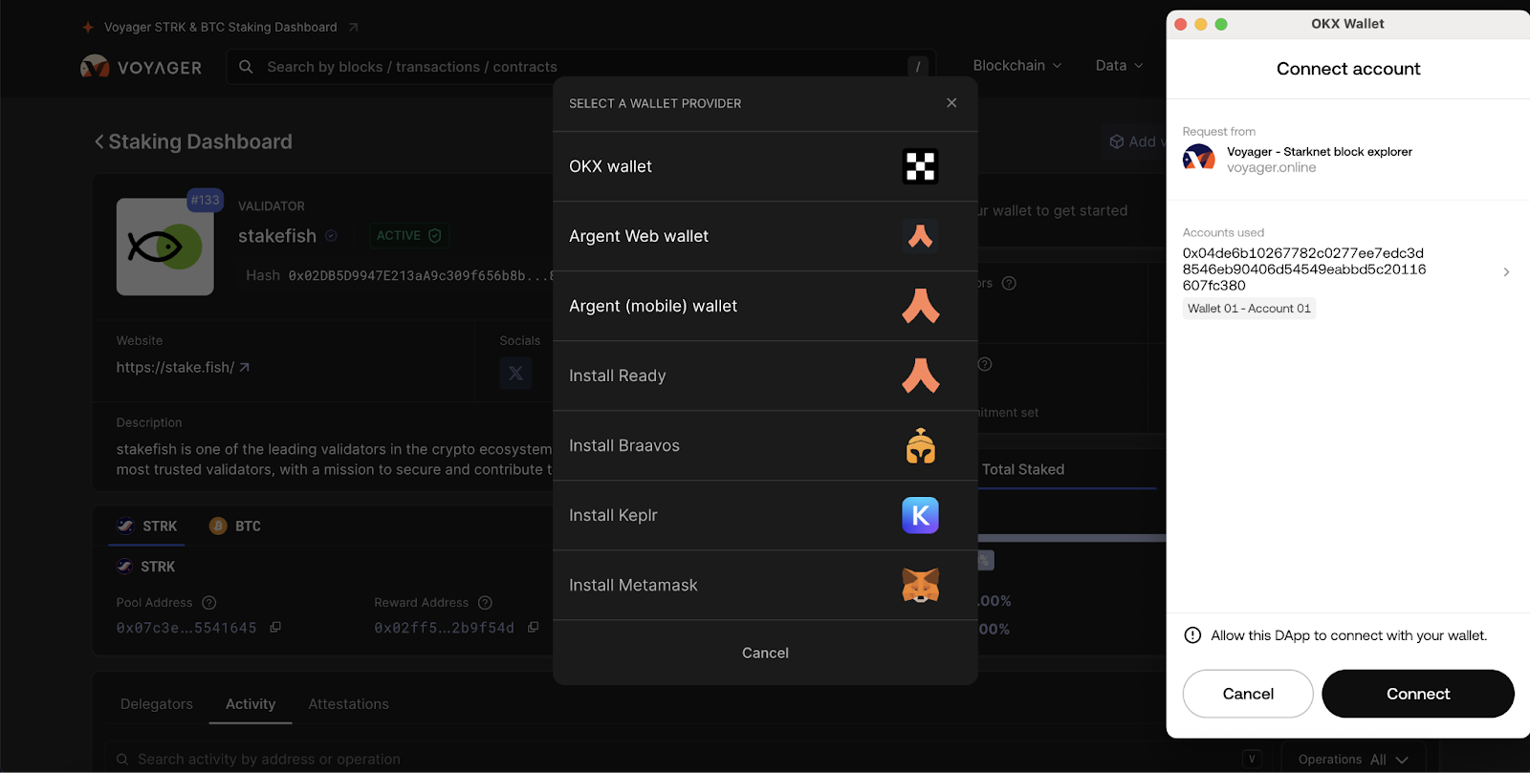Click the validator hash value text

(421, 276)
